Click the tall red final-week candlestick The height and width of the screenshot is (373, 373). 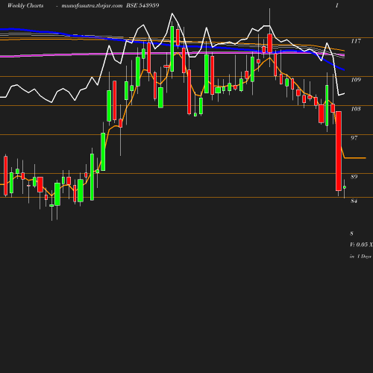(339, 151)
